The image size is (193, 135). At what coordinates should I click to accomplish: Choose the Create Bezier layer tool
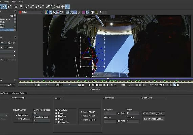pyautogui.click(x=37, y=7)
